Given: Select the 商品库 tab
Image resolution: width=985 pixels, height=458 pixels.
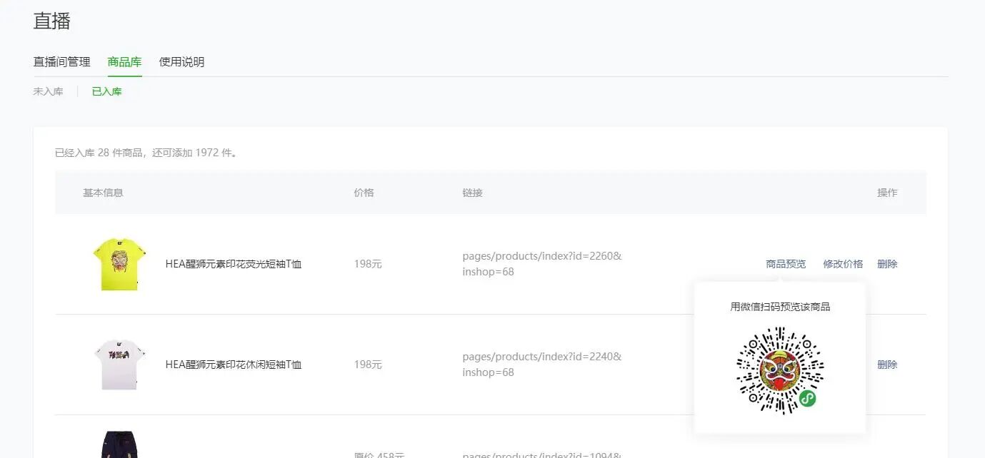Looking at the screenshot, I should 124,62.
